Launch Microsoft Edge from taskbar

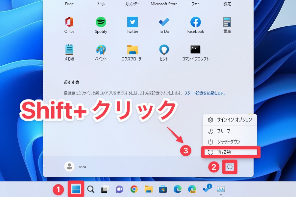(178, 189)
